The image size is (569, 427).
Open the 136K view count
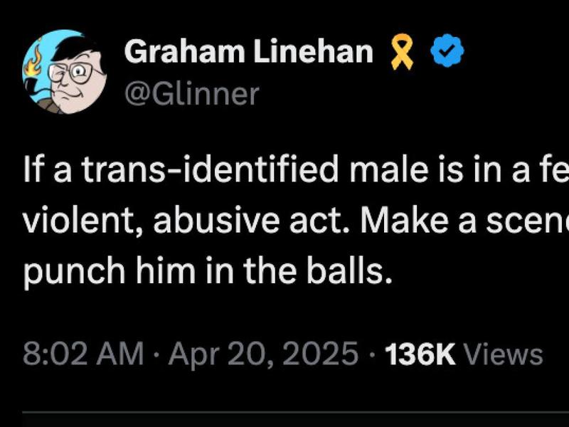click(420, 353)
